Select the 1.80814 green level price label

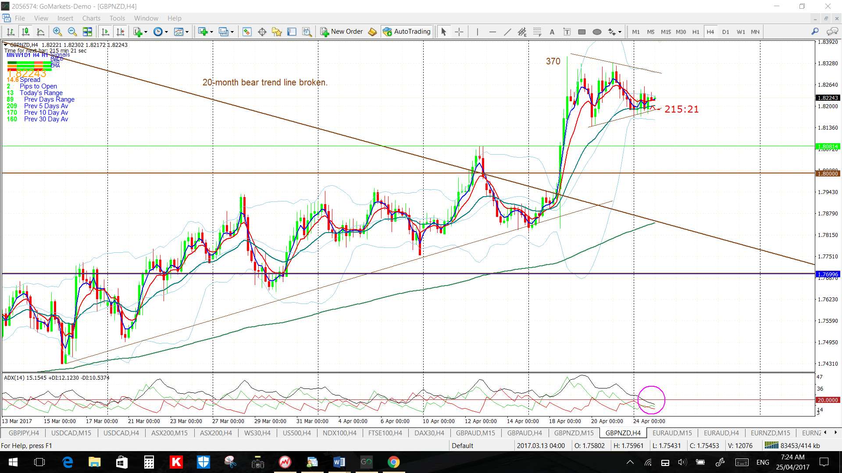[x=828, y=146]
